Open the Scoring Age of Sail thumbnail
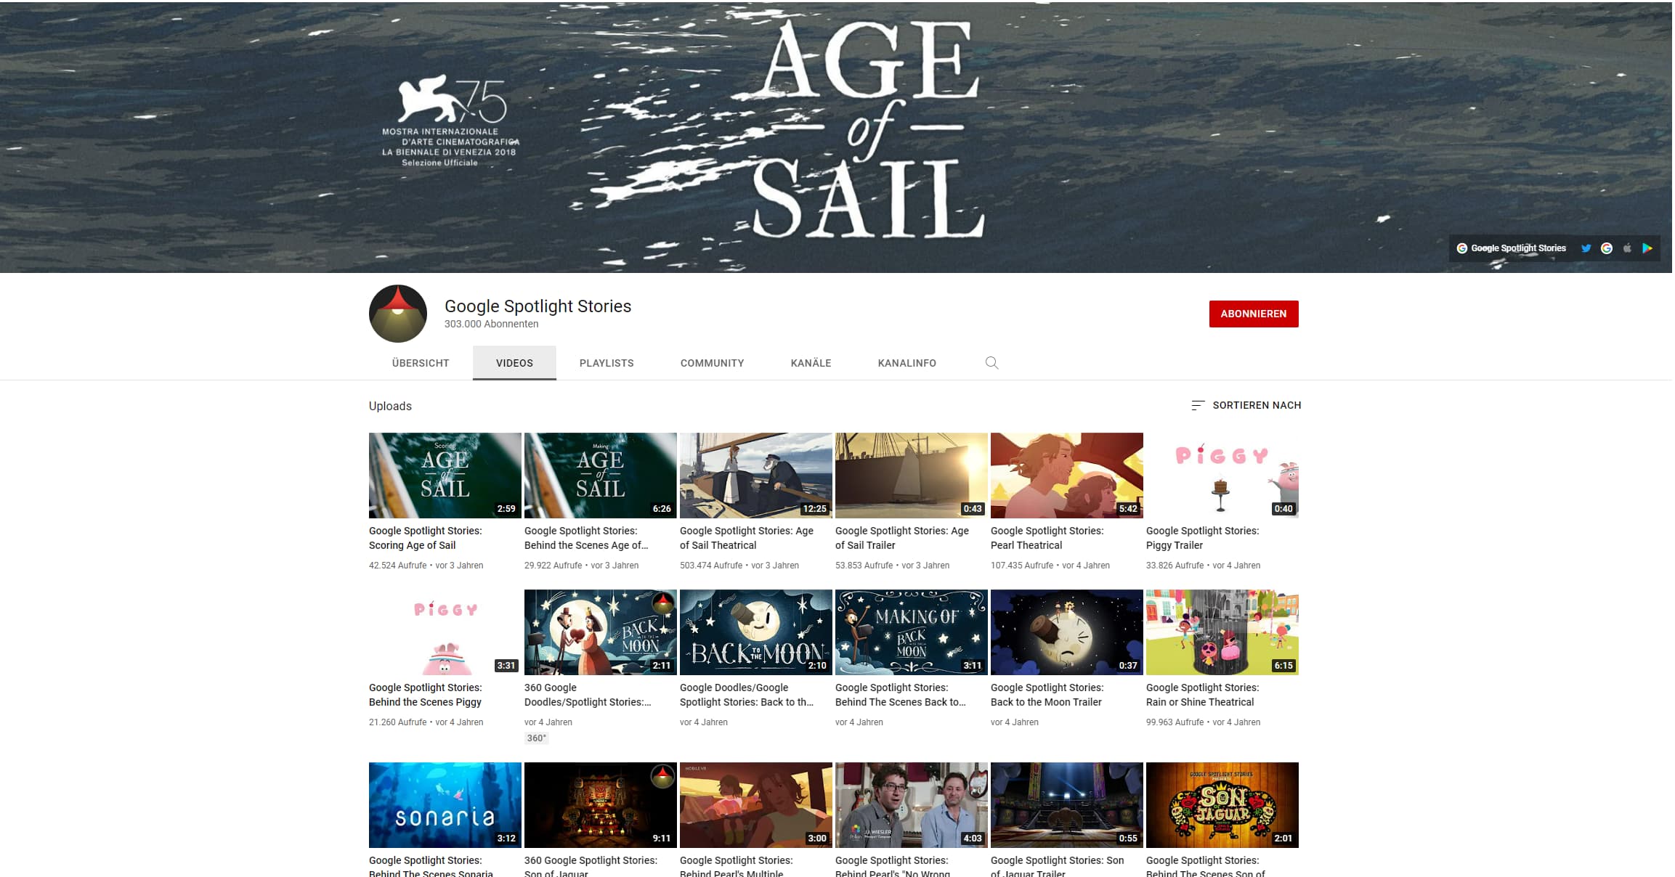The width and height of the screenshot is (1675, 877). coord(445,476)
